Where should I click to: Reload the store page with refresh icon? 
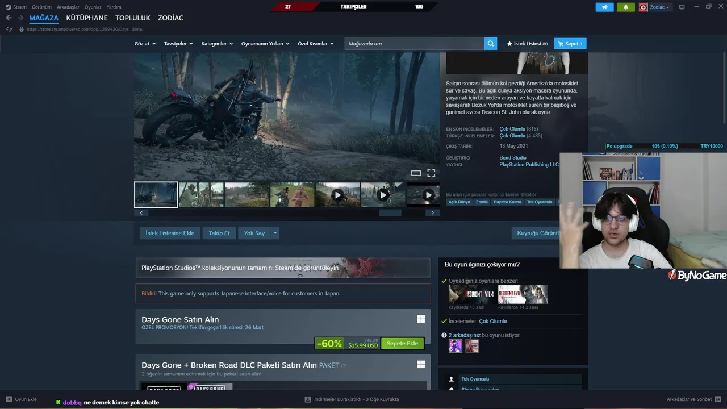(9, 29)
